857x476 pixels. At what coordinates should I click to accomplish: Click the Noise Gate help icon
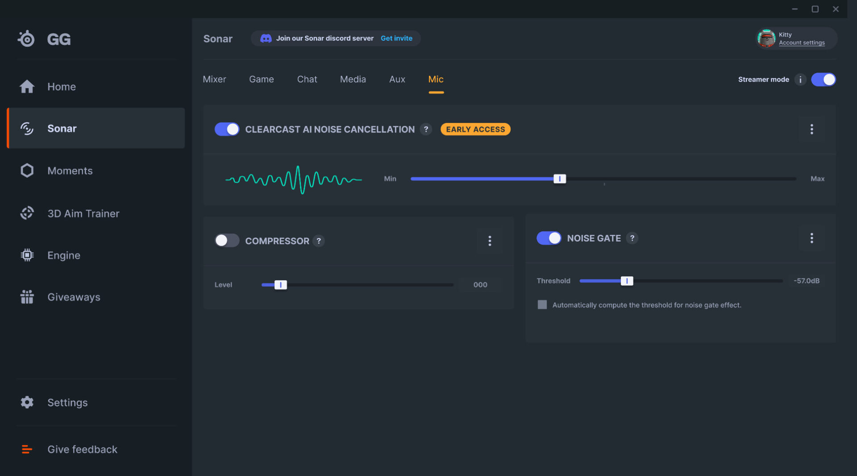click(x=632, y=238)
